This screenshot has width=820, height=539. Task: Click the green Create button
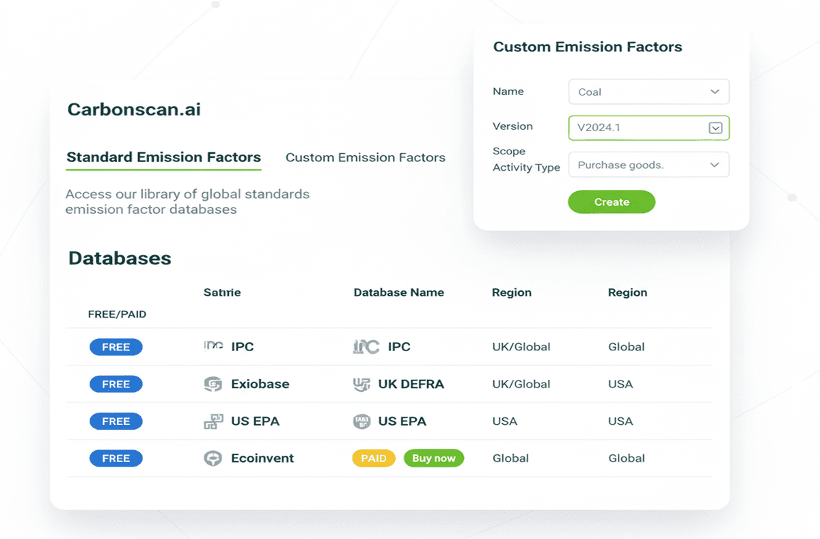tap(611, 202)
